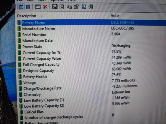This screenshot has height=124, width=166.
Task: Save selected items with the floppy disk icon
Action: 55,6
